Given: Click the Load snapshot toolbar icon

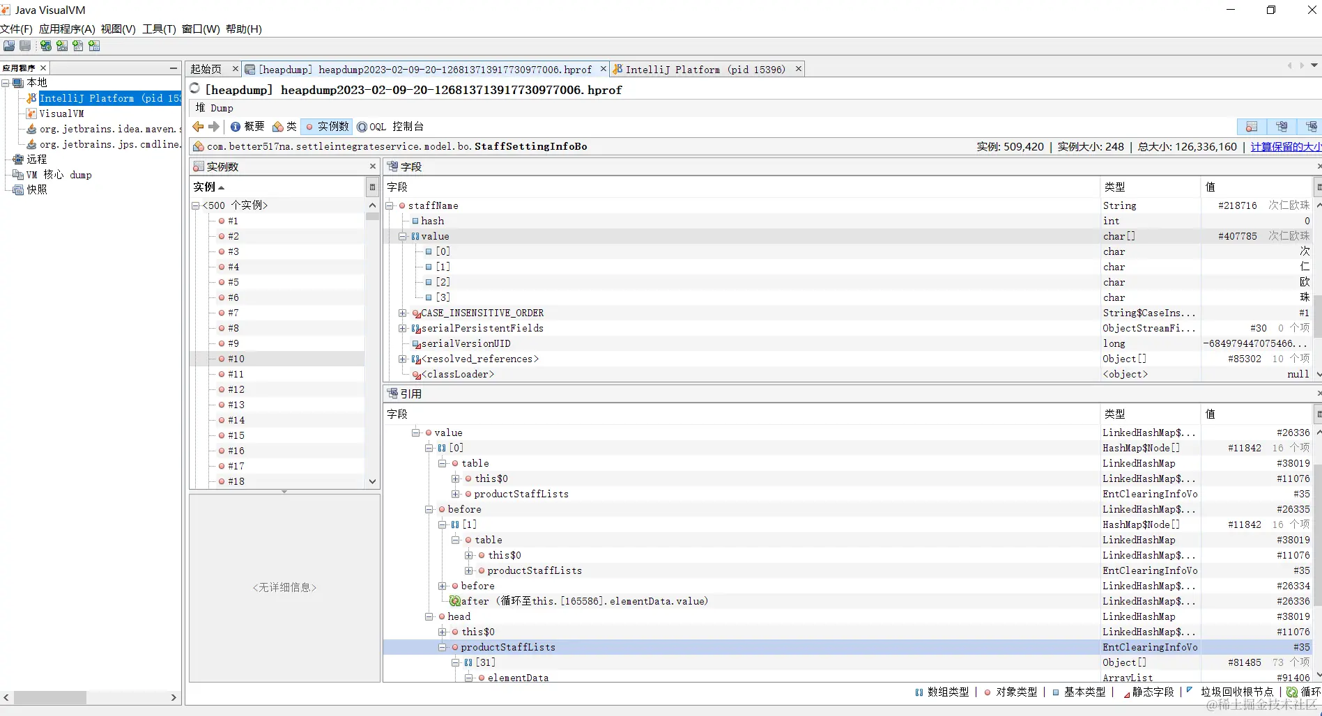Looking at the screenshot, I should click(9, 46).
